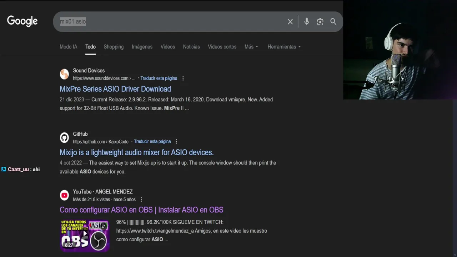Screen dimensions: 457x257
Task: Click the pin icon beside Caatt_uu chat message
Action: click(4, 169)
